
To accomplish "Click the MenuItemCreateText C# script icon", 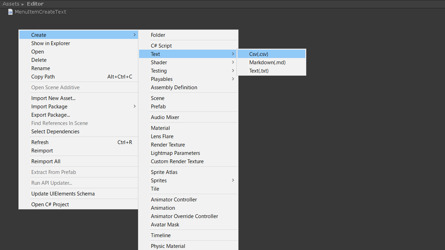I will [10, 12].
